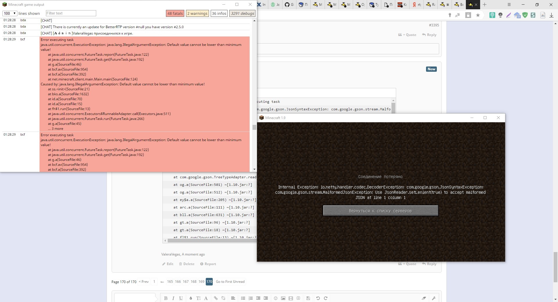558x302 pixels.
Task: Insert an image into the reply
Action: pos(283,298)
